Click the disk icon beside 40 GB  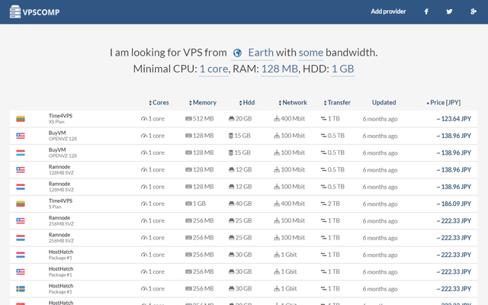(231, 204)
